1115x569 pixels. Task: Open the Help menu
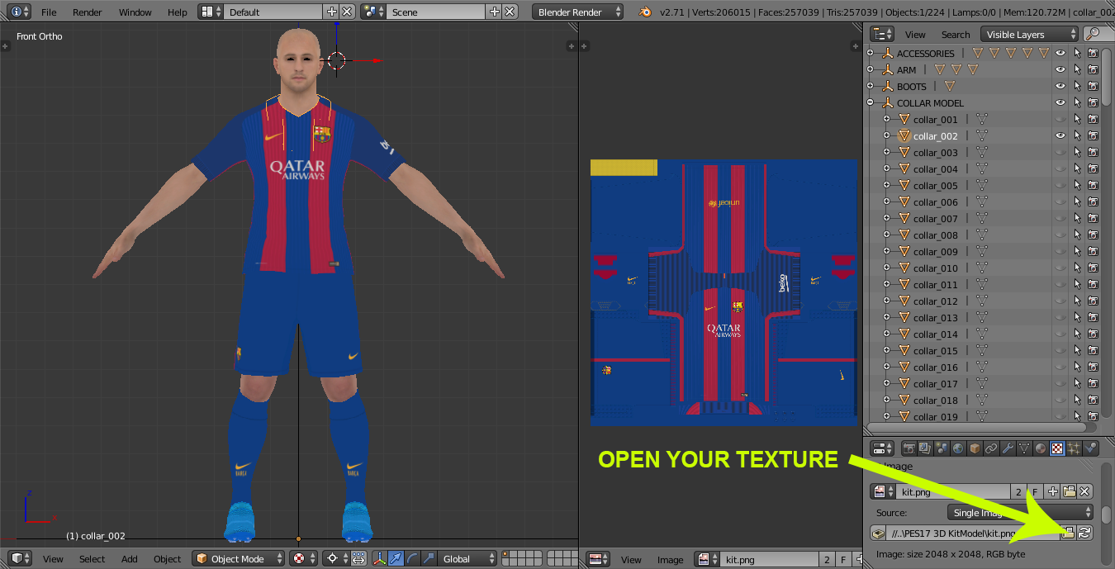pyautogui.click(x=177, y=12)
